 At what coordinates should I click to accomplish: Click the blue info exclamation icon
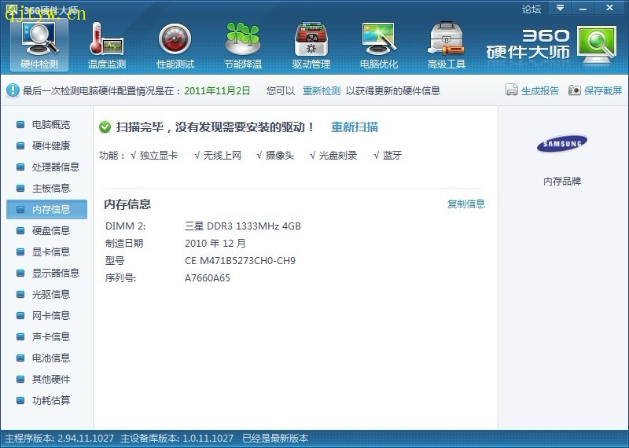(13, 90)
